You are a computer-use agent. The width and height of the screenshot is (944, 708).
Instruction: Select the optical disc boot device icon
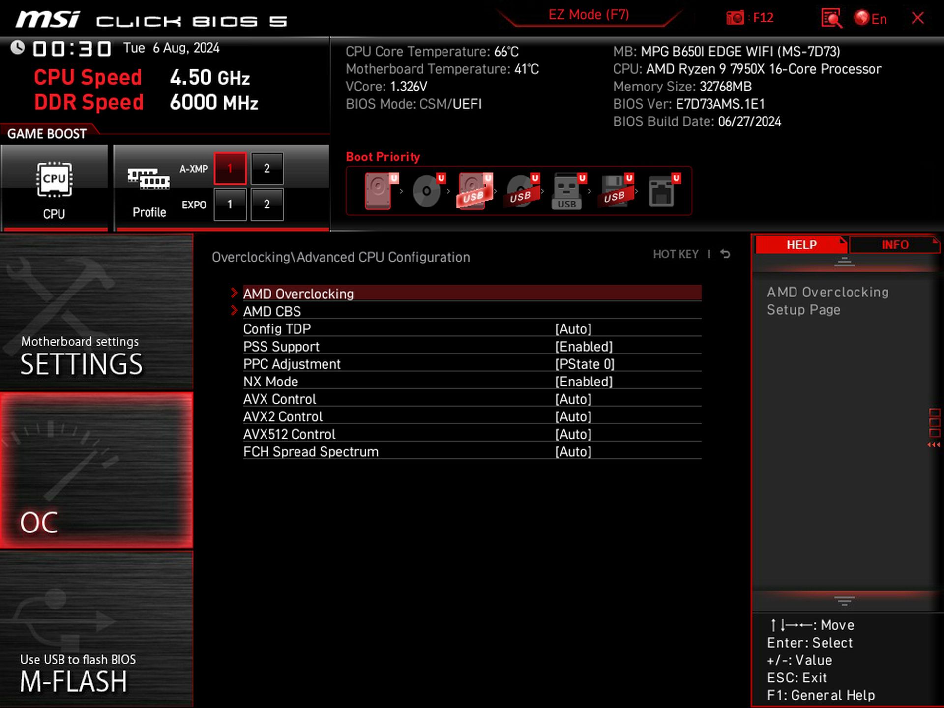(426, 191)
